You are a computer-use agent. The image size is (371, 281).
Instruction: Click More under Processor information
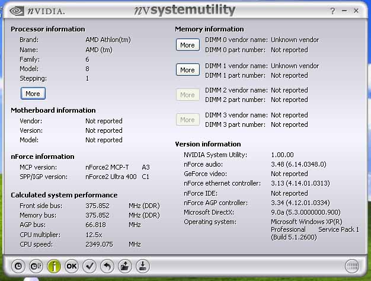pos(33,94)
